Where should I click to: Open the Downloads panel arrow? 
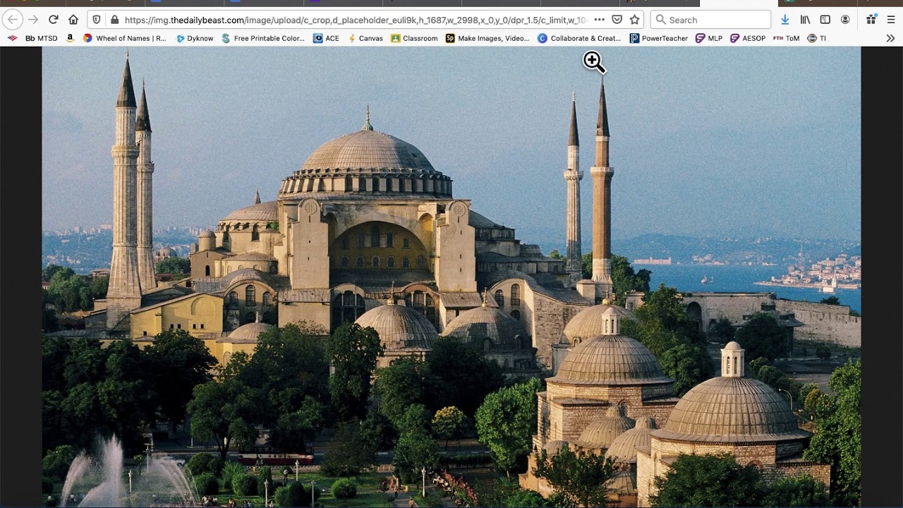(x=784, y=20)
